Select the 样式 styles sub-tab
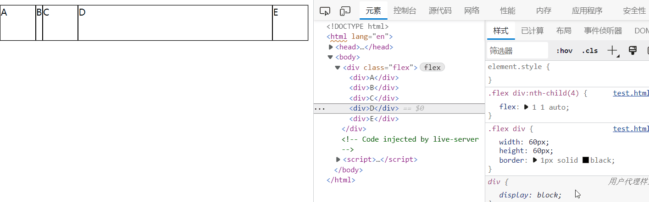Image resolution: width=649 pixels, height=202 pixels. [x=501, y=31]
